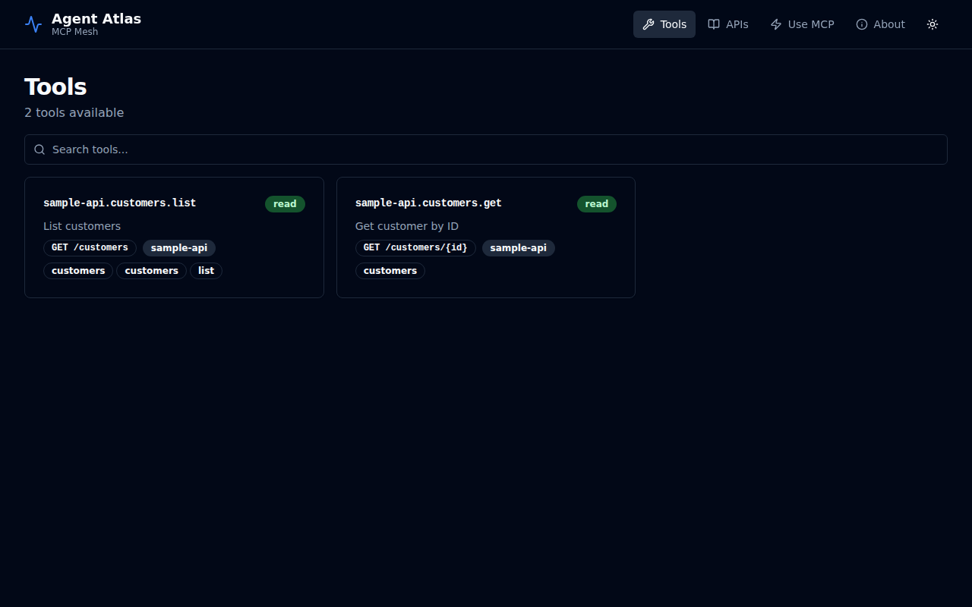Viewport: 972px width, 607px height.
Task: Click the book icon beside APIs
Action: click(x=714, y=24)
